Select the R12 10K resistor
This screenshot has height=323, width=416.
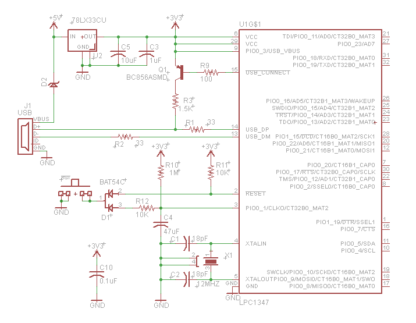[147, 208]
